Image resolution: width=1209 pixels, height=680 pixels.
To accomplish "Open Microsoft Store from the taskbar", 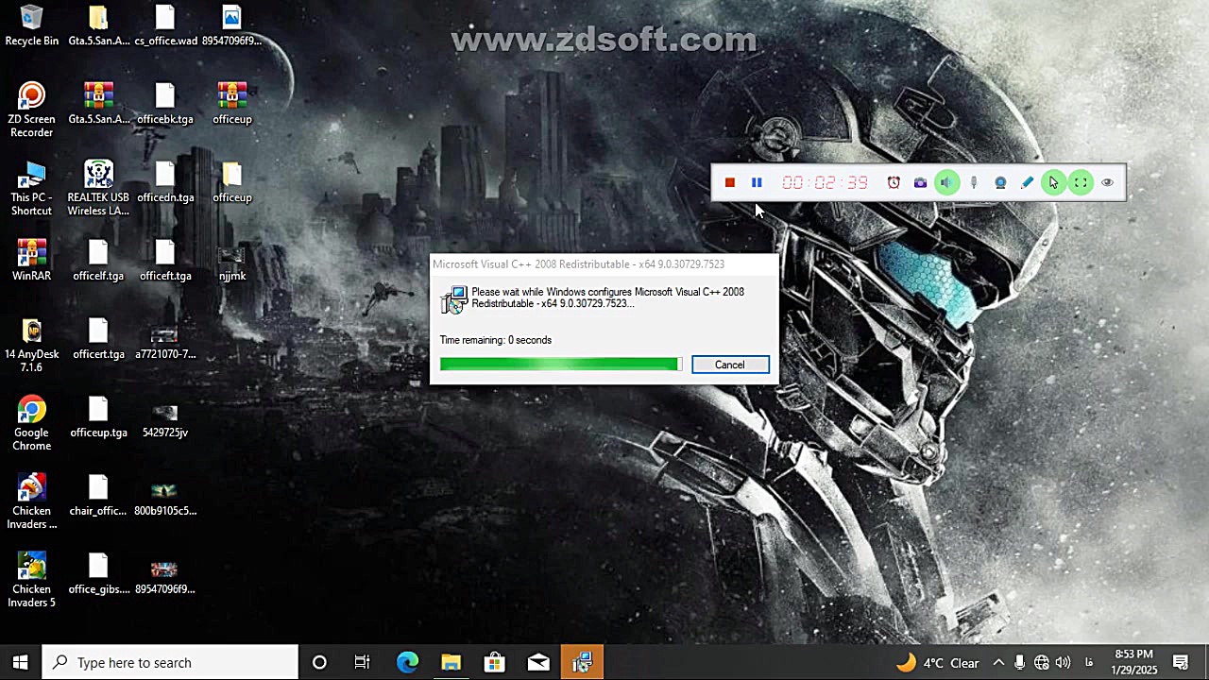I will point(494,662).
